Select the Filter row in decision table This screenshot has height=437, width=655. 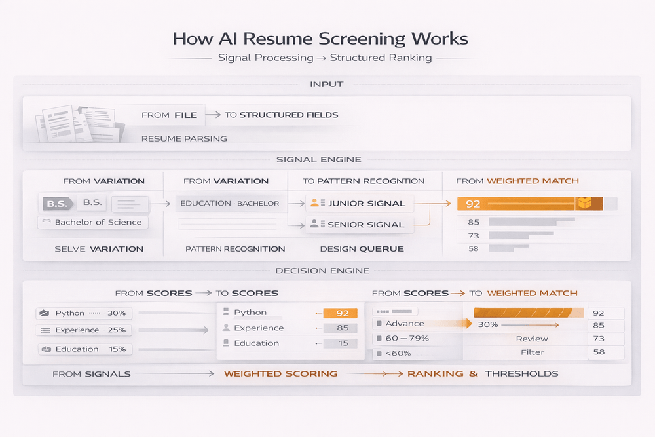pyautogui.click(x=531, y=353)
